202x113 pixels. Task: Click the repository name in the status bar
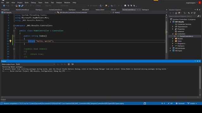point(180,103)
